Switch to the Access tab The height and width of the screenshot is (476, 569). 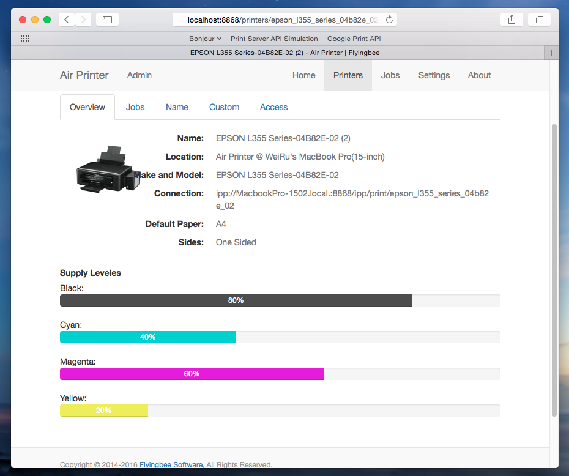[x=273, y=107]
